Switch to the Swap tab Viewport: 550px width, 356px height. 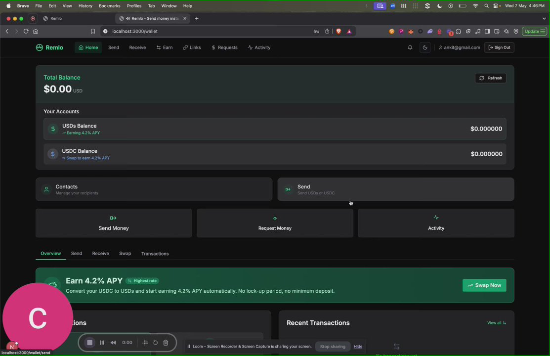coord(125,254)
